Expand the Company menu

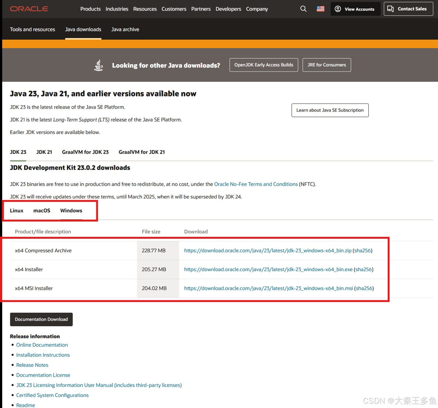(x=257, y=9)
